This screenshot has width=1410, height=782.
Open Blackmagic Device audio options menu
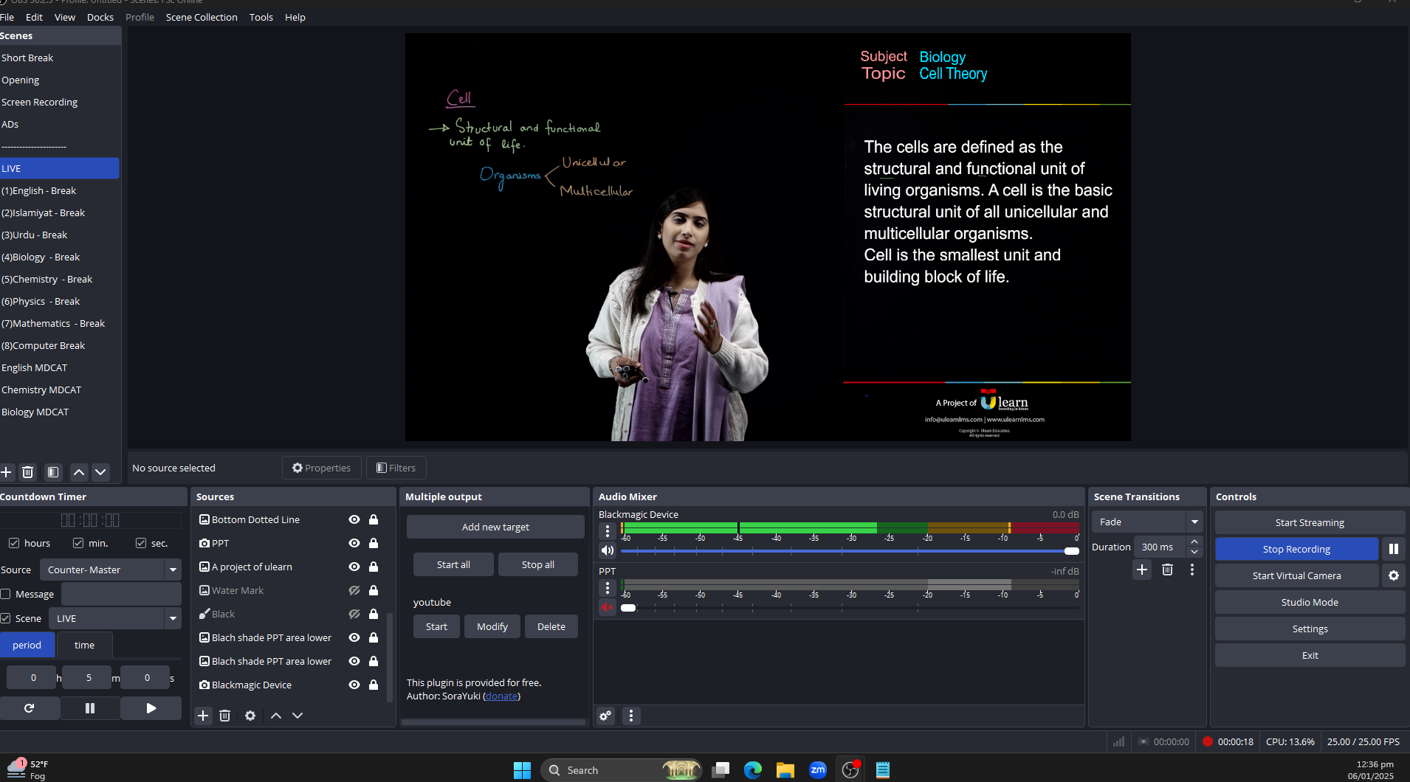pos(608,530)
